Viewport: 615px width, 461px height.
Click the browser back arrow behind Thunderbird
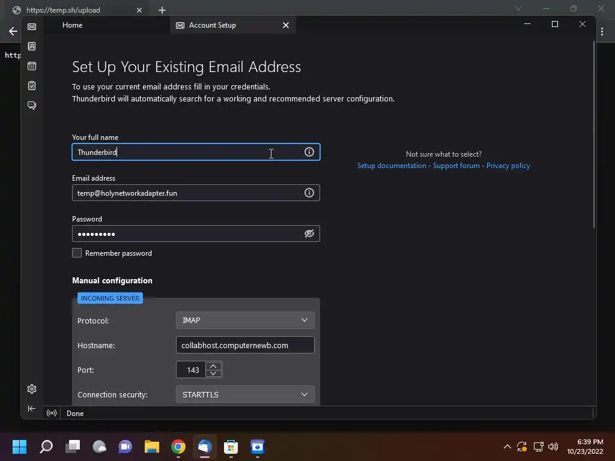pos(13,31)
